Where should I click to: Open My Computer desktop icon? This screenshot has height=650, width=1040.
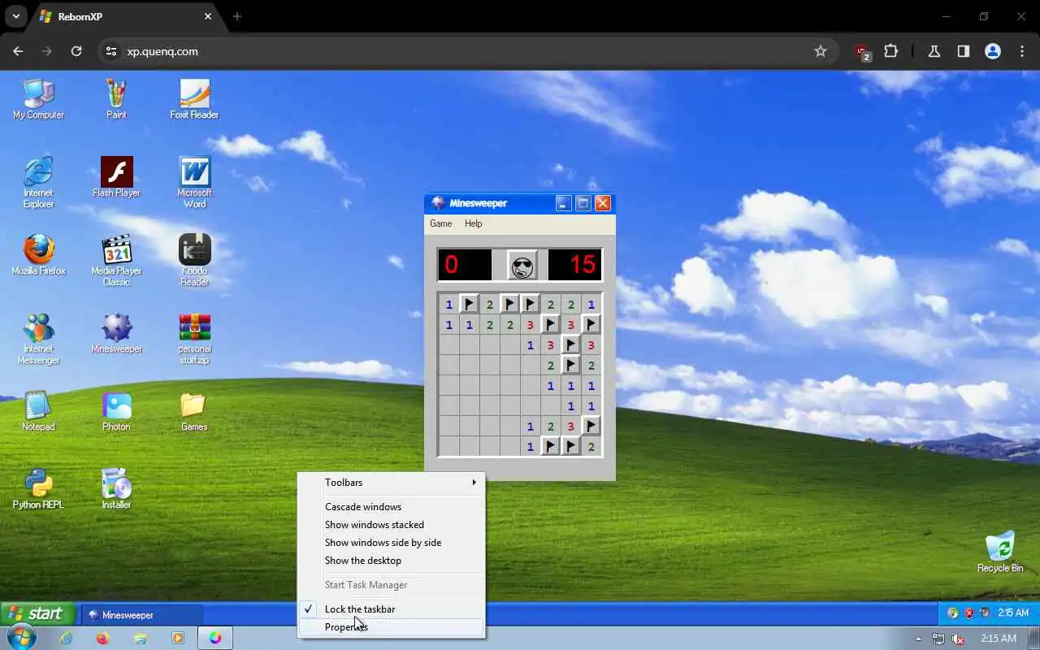[38, 99]
